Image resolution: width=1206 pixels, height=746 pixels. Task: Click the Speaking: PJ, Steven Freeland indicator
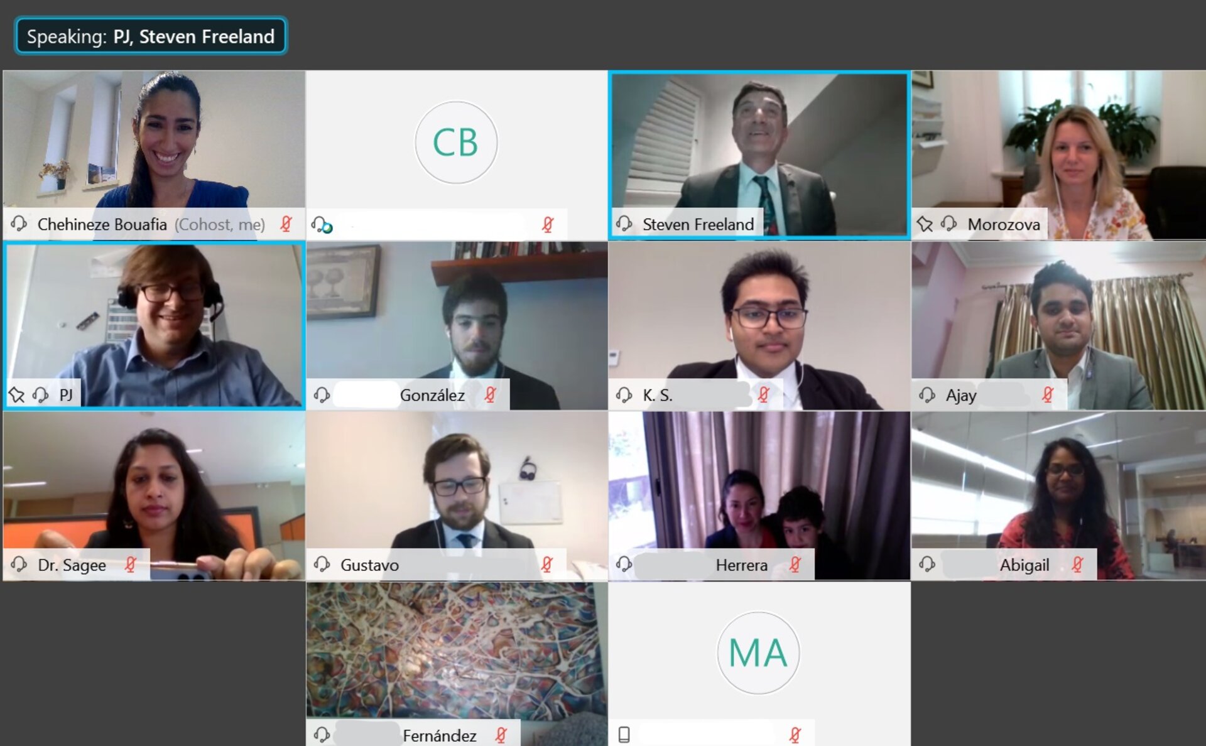(x=151, y=36)
